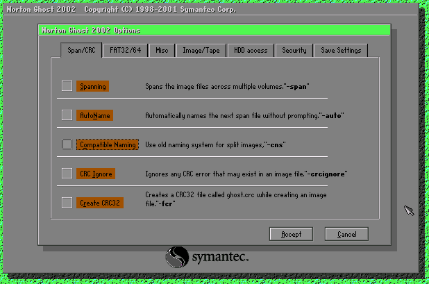Toggle the CRC Ignore checkbox

tap(67, 173)
